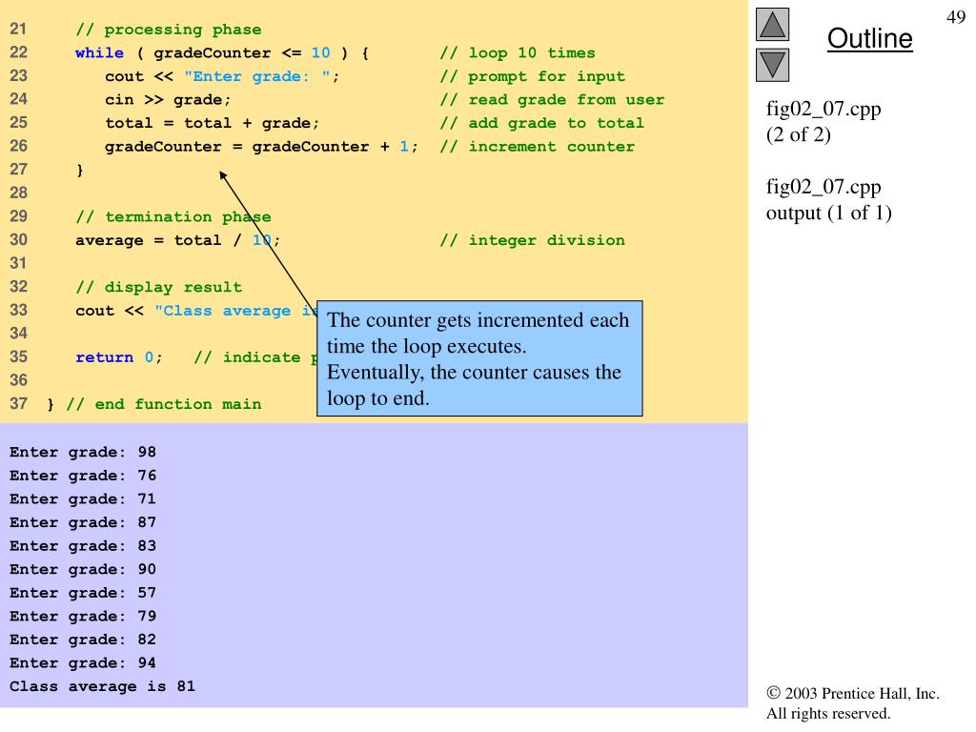Select the '// termination phase' comment
The image size is (976, 732).
pyautogui.click(x=173, y=217)
